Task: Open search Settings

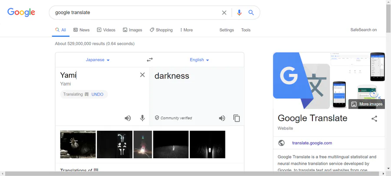Action: pyautogui.click(x=227, y=30)
